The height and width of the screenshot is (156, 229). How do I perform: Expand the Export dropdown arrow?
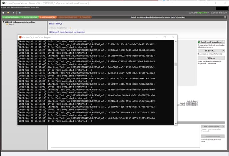pos(223,51)
